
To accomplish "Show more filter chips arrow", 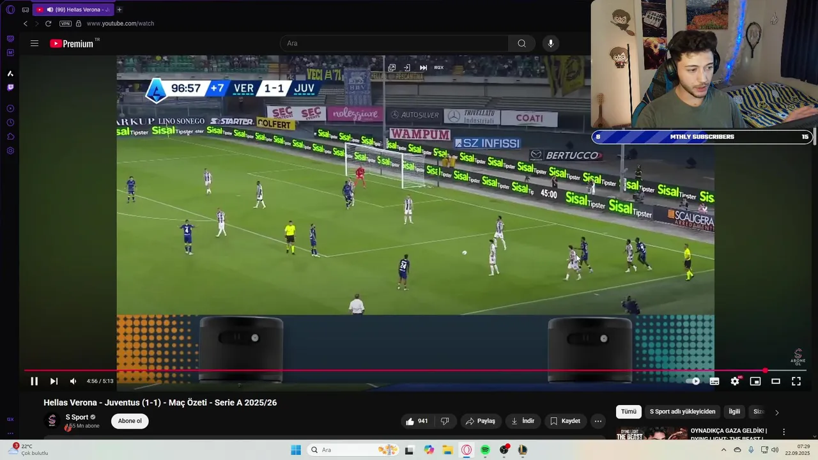I will (x=776, y=412).
